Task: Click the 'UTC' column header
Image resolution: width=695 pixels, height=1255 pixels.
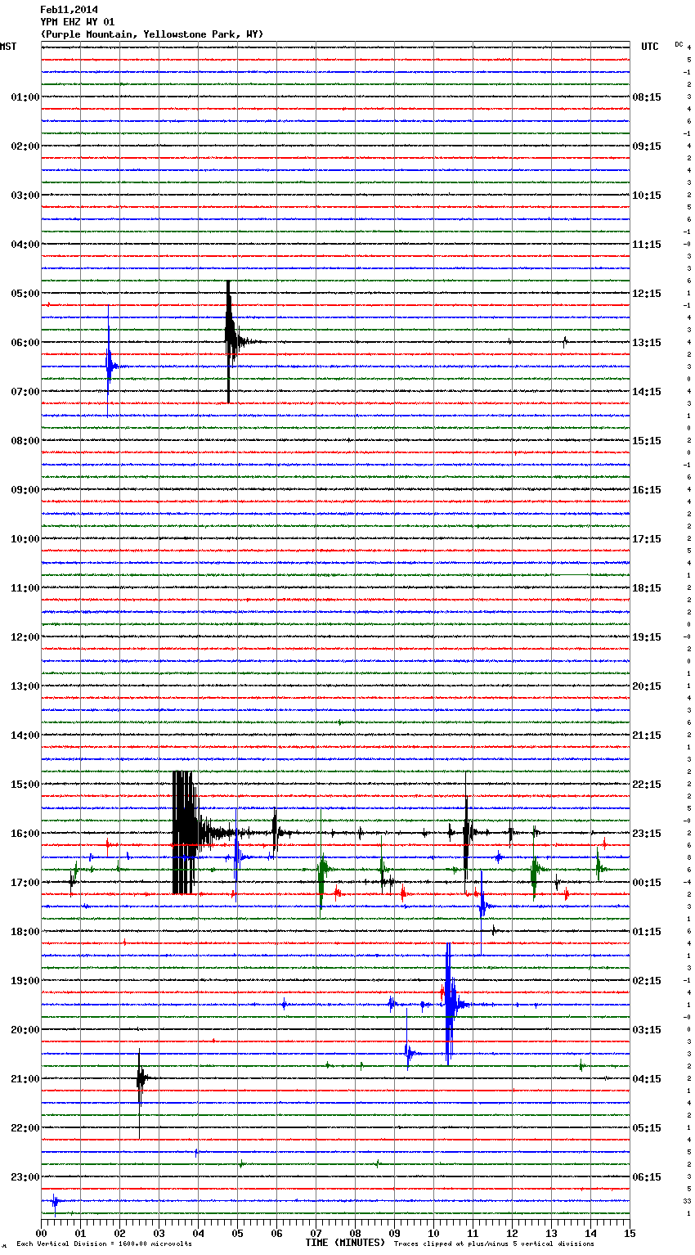Action: [650, 47]
